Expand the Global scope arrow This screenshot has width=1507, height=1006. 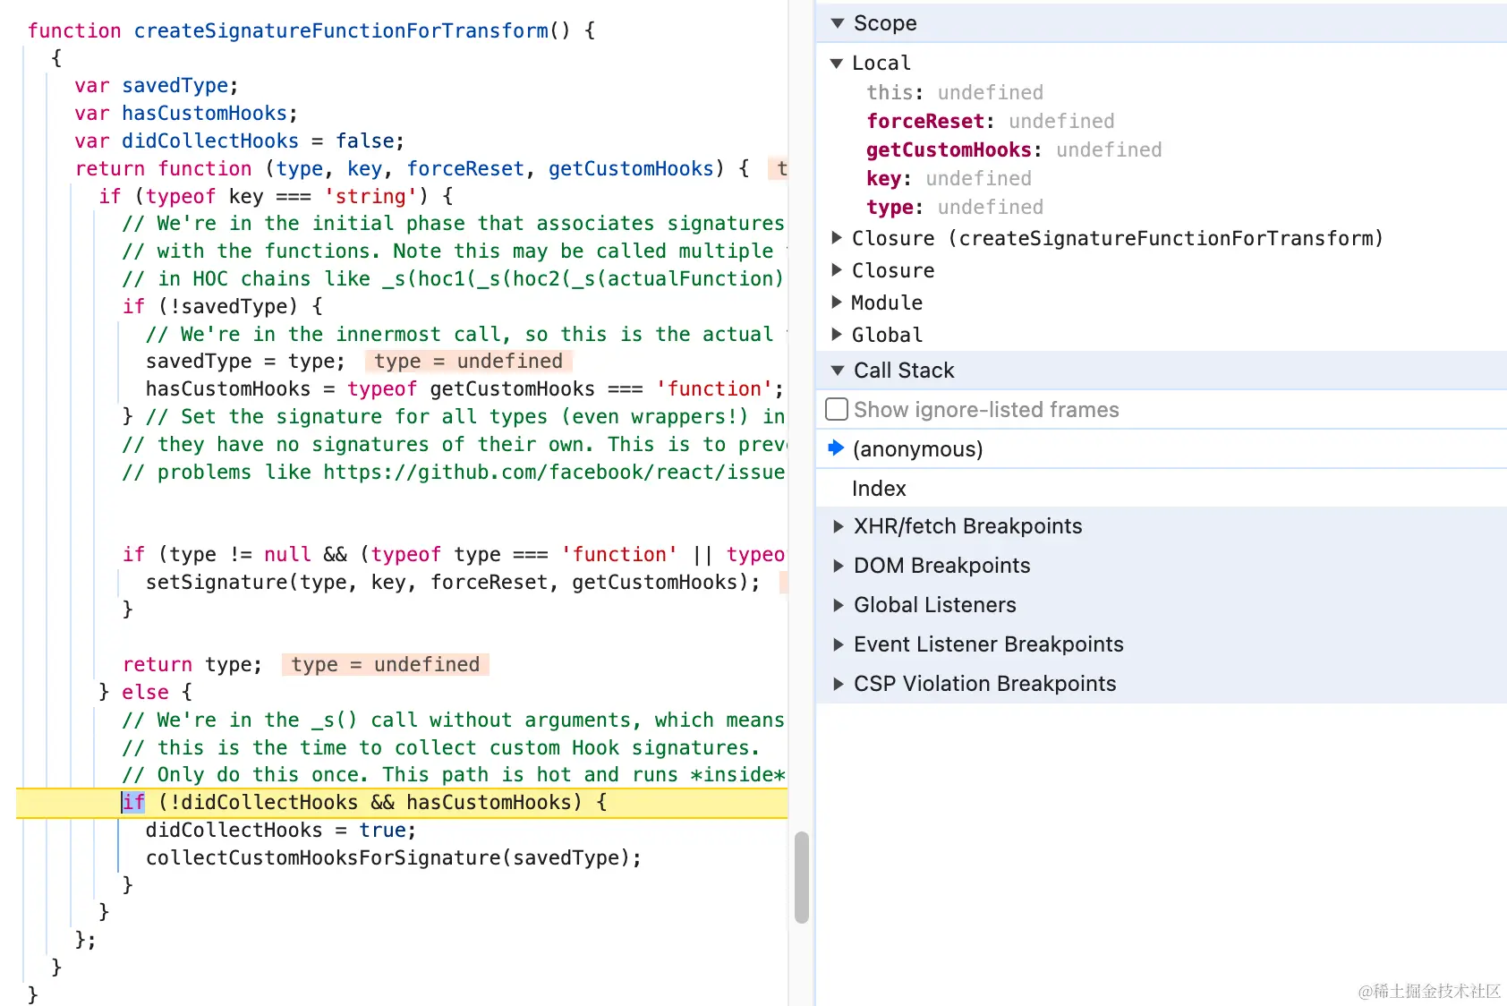point(837,335)
